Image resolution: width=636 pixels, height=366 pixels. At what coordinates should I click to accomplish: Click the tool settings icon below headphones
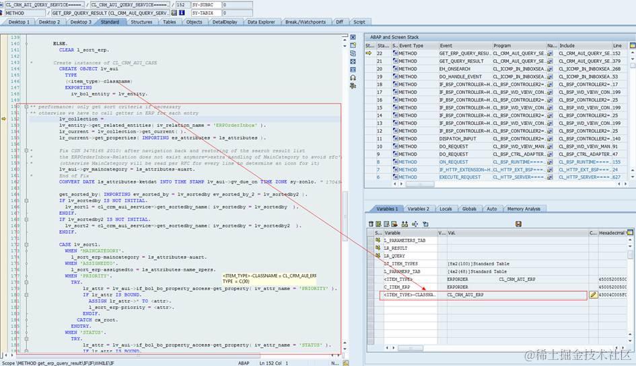pyautogui.click(x=353, y=86)
